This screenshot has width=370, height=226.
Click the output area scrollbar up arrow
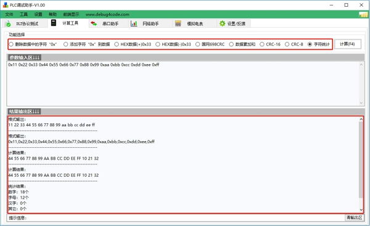click(361, 119)
